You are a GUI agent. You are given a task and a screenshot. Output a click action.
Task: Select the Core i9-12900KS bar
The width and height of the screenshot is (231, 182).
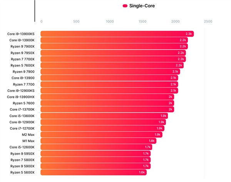pyautogui.click(x=109, y=91)
